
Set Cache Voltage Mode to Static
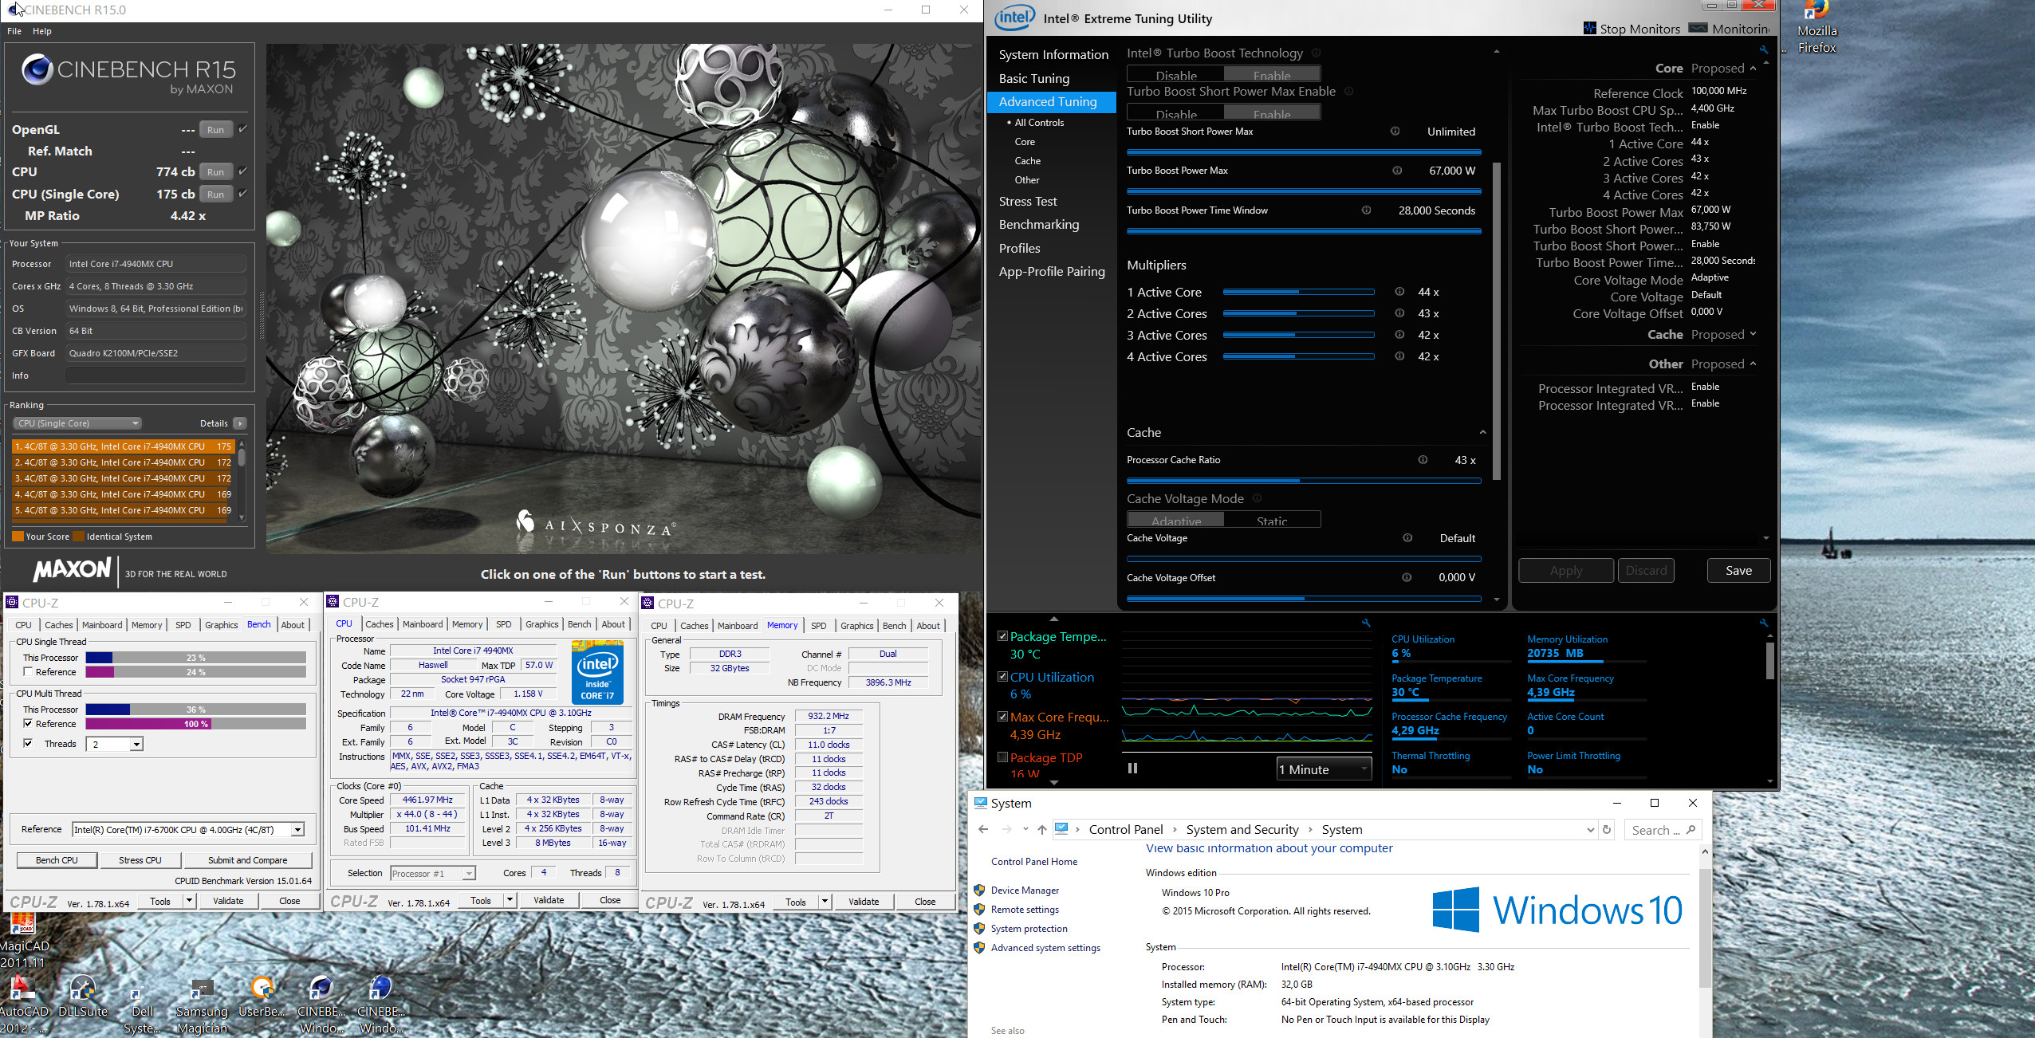(1272, 520)
